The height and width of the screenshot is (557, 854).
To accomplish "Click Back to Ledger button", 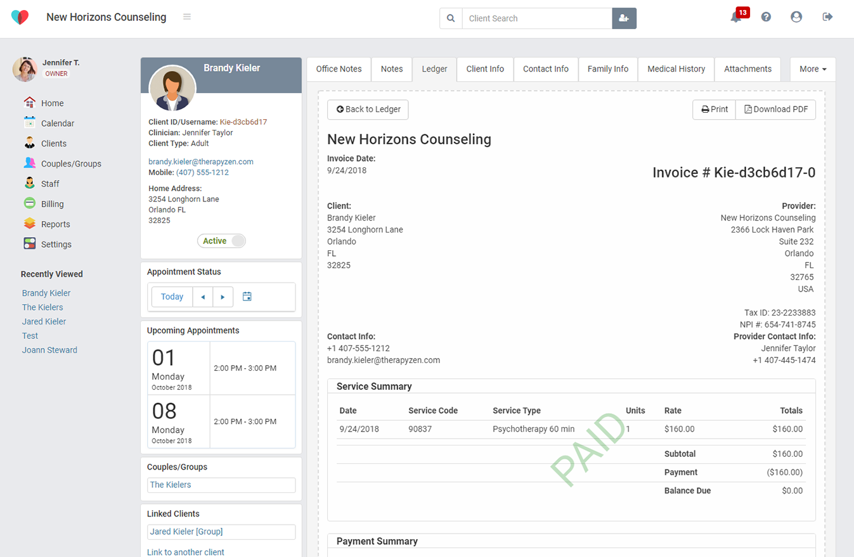I will click(x=368, y=109).
